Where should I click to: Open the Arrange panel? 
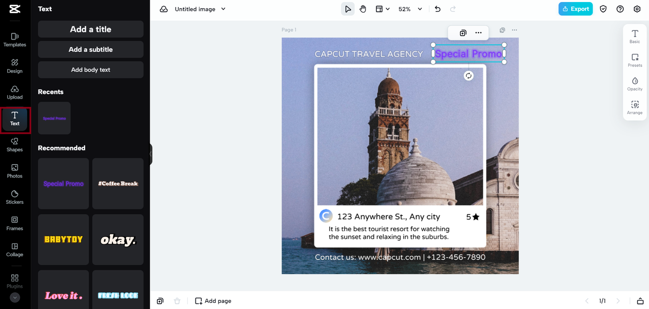pyautogui.click(x=635, y=108)
